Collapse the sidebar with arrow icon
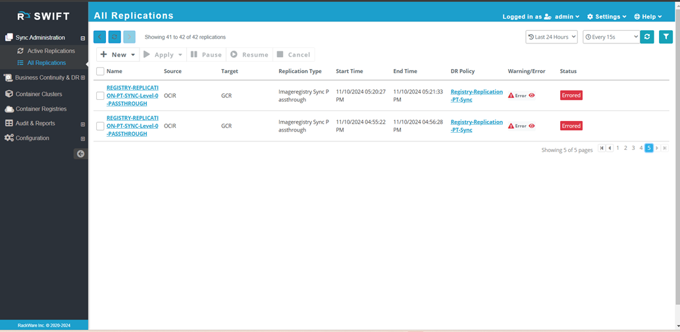Screen dimensions: 680x332 click(x=81, y=154)
